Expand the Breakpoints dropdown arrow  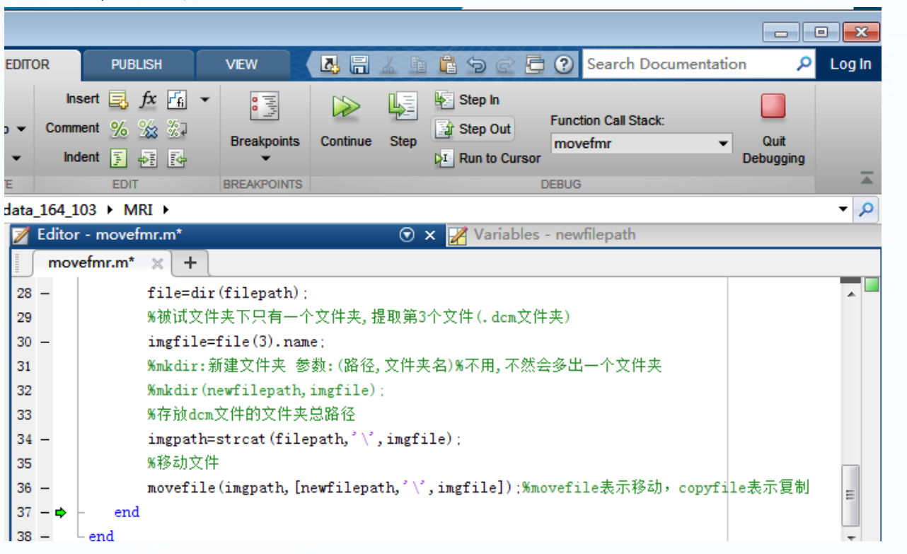(265, 158)
